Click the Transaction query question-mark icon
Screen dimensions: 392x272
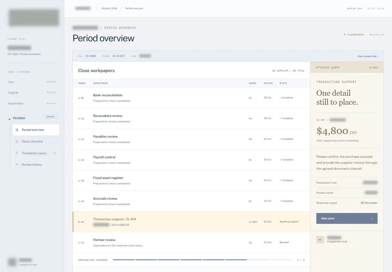pyautogui.click(x=16, y=153)
